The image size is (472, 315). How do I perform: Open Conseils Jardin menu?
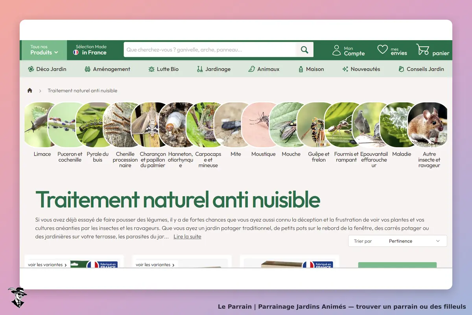pos(421,69)
